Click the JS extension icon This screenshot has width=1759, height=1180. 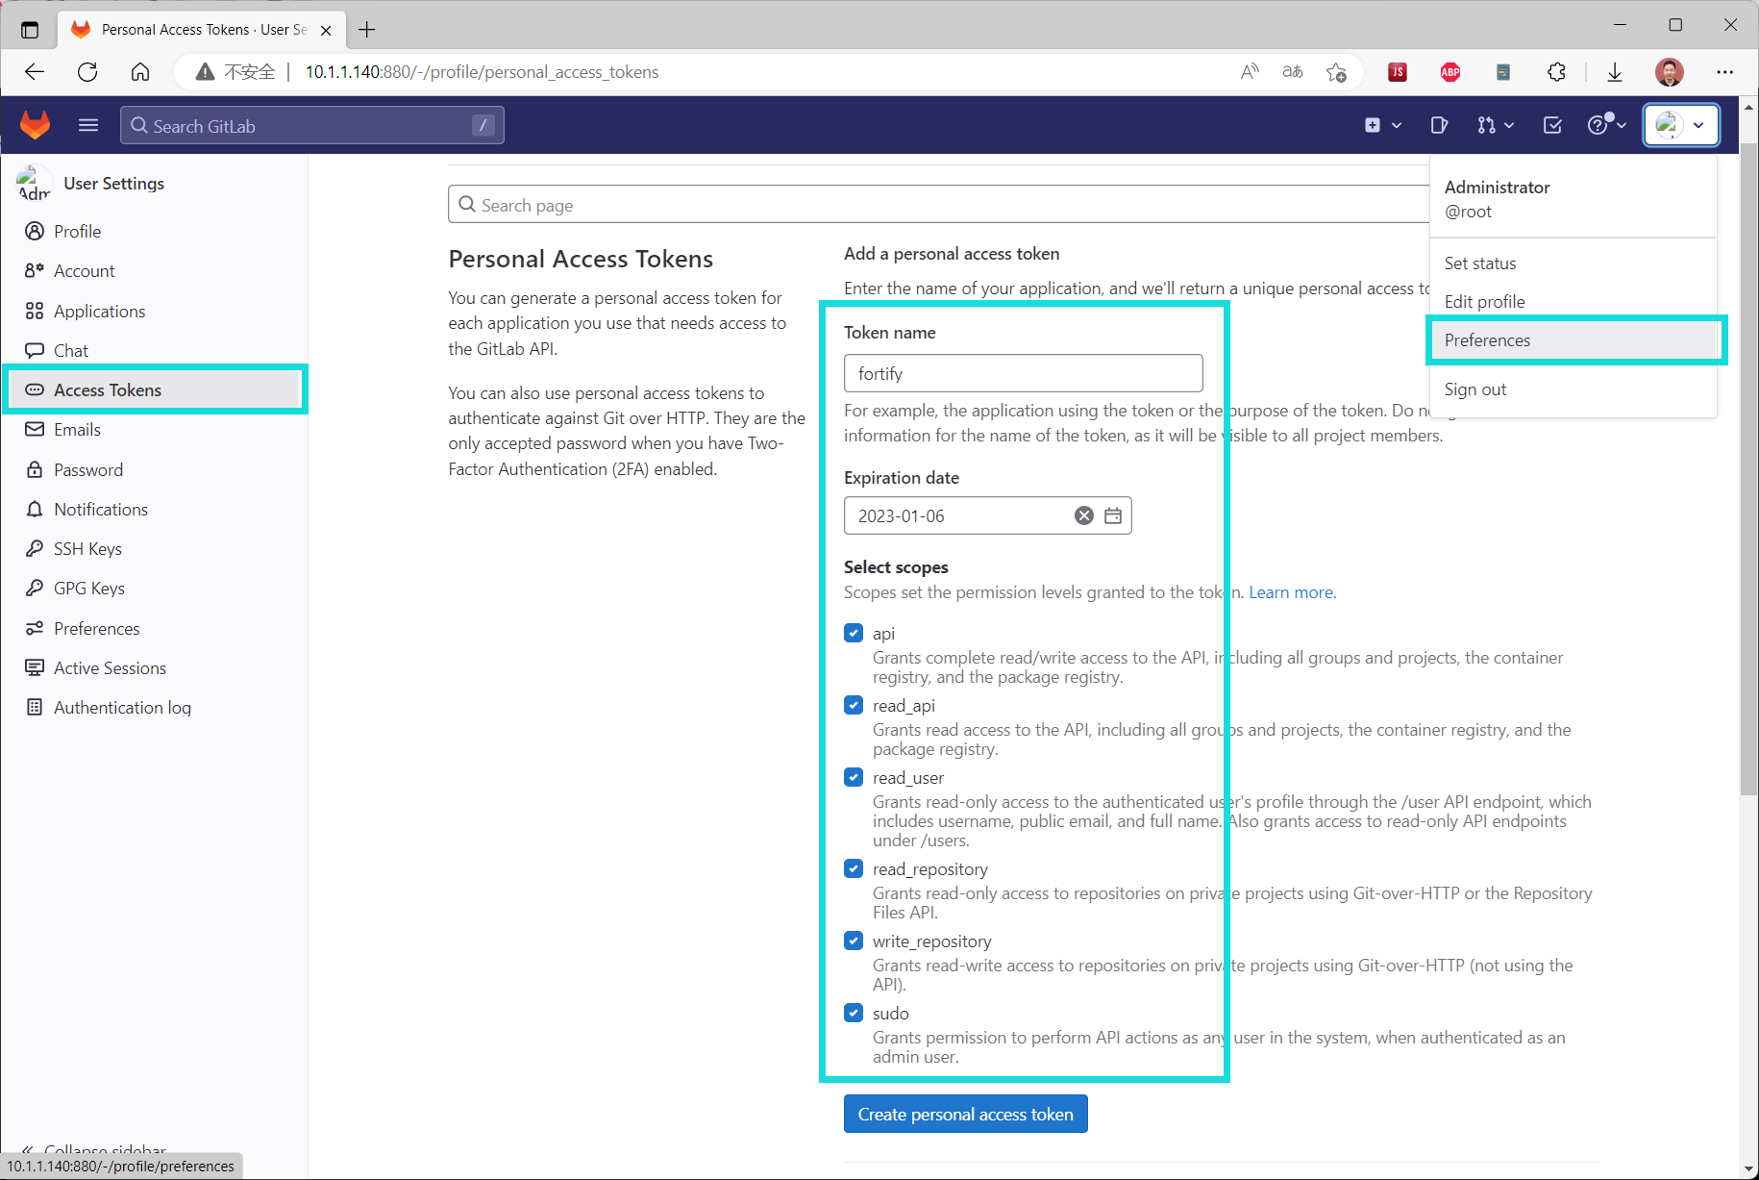tap(1398, 72)
